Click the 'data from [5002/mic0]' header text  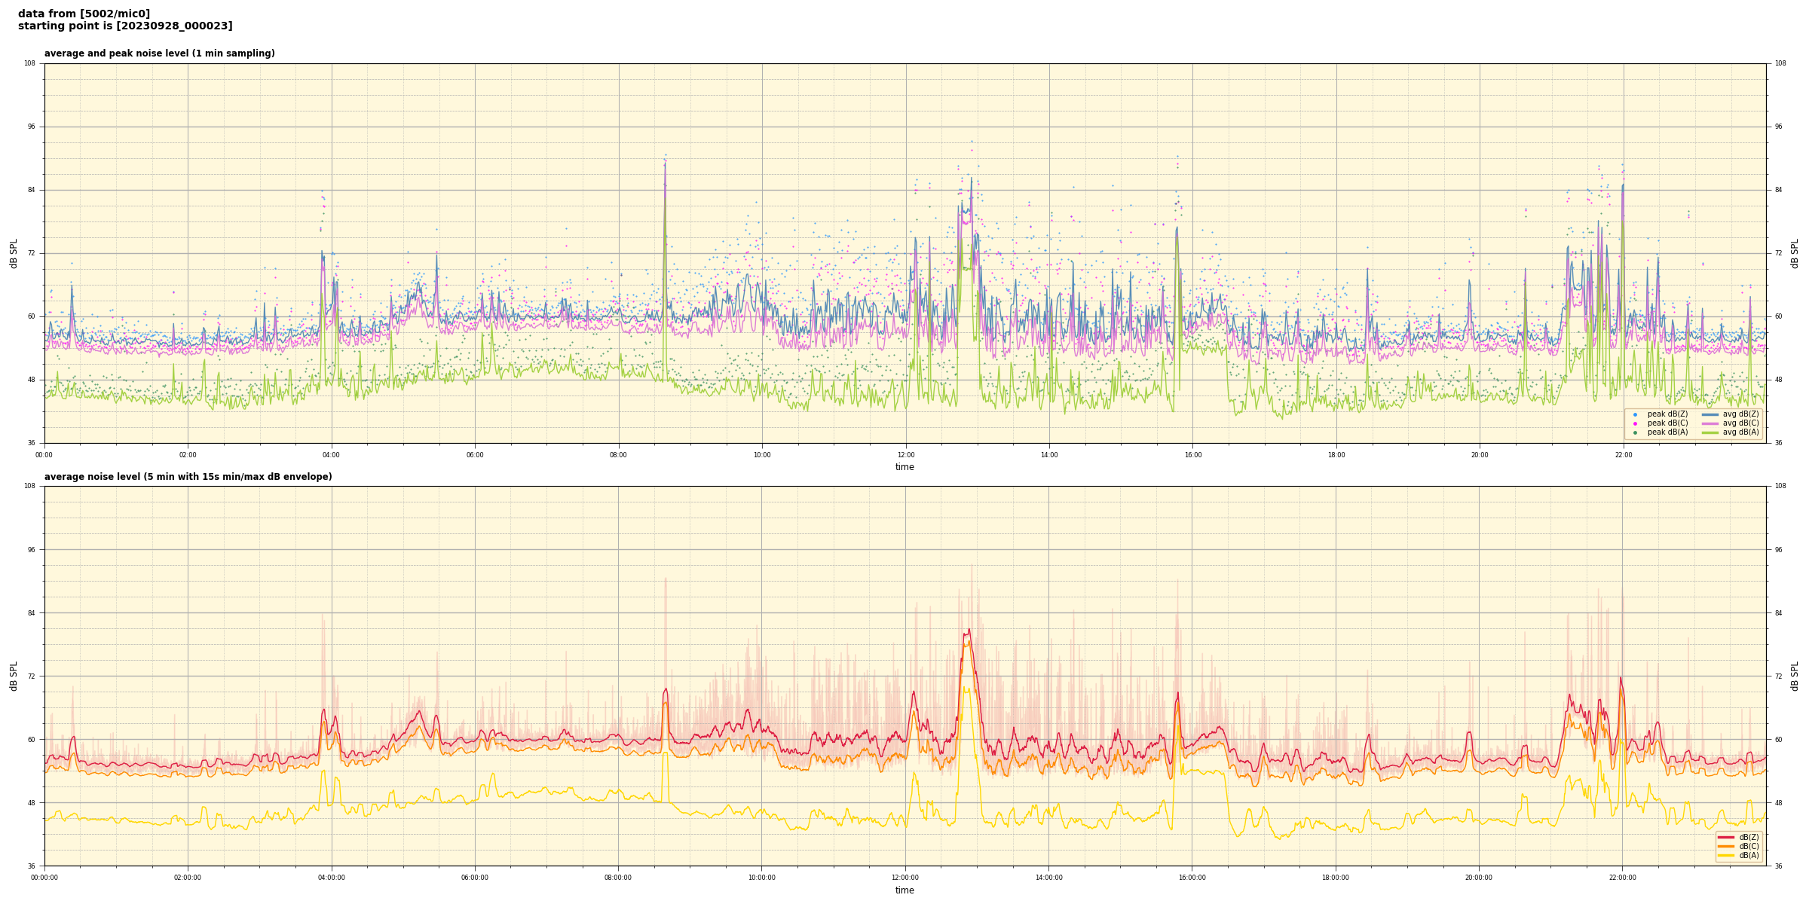click(x=84, y=14)
